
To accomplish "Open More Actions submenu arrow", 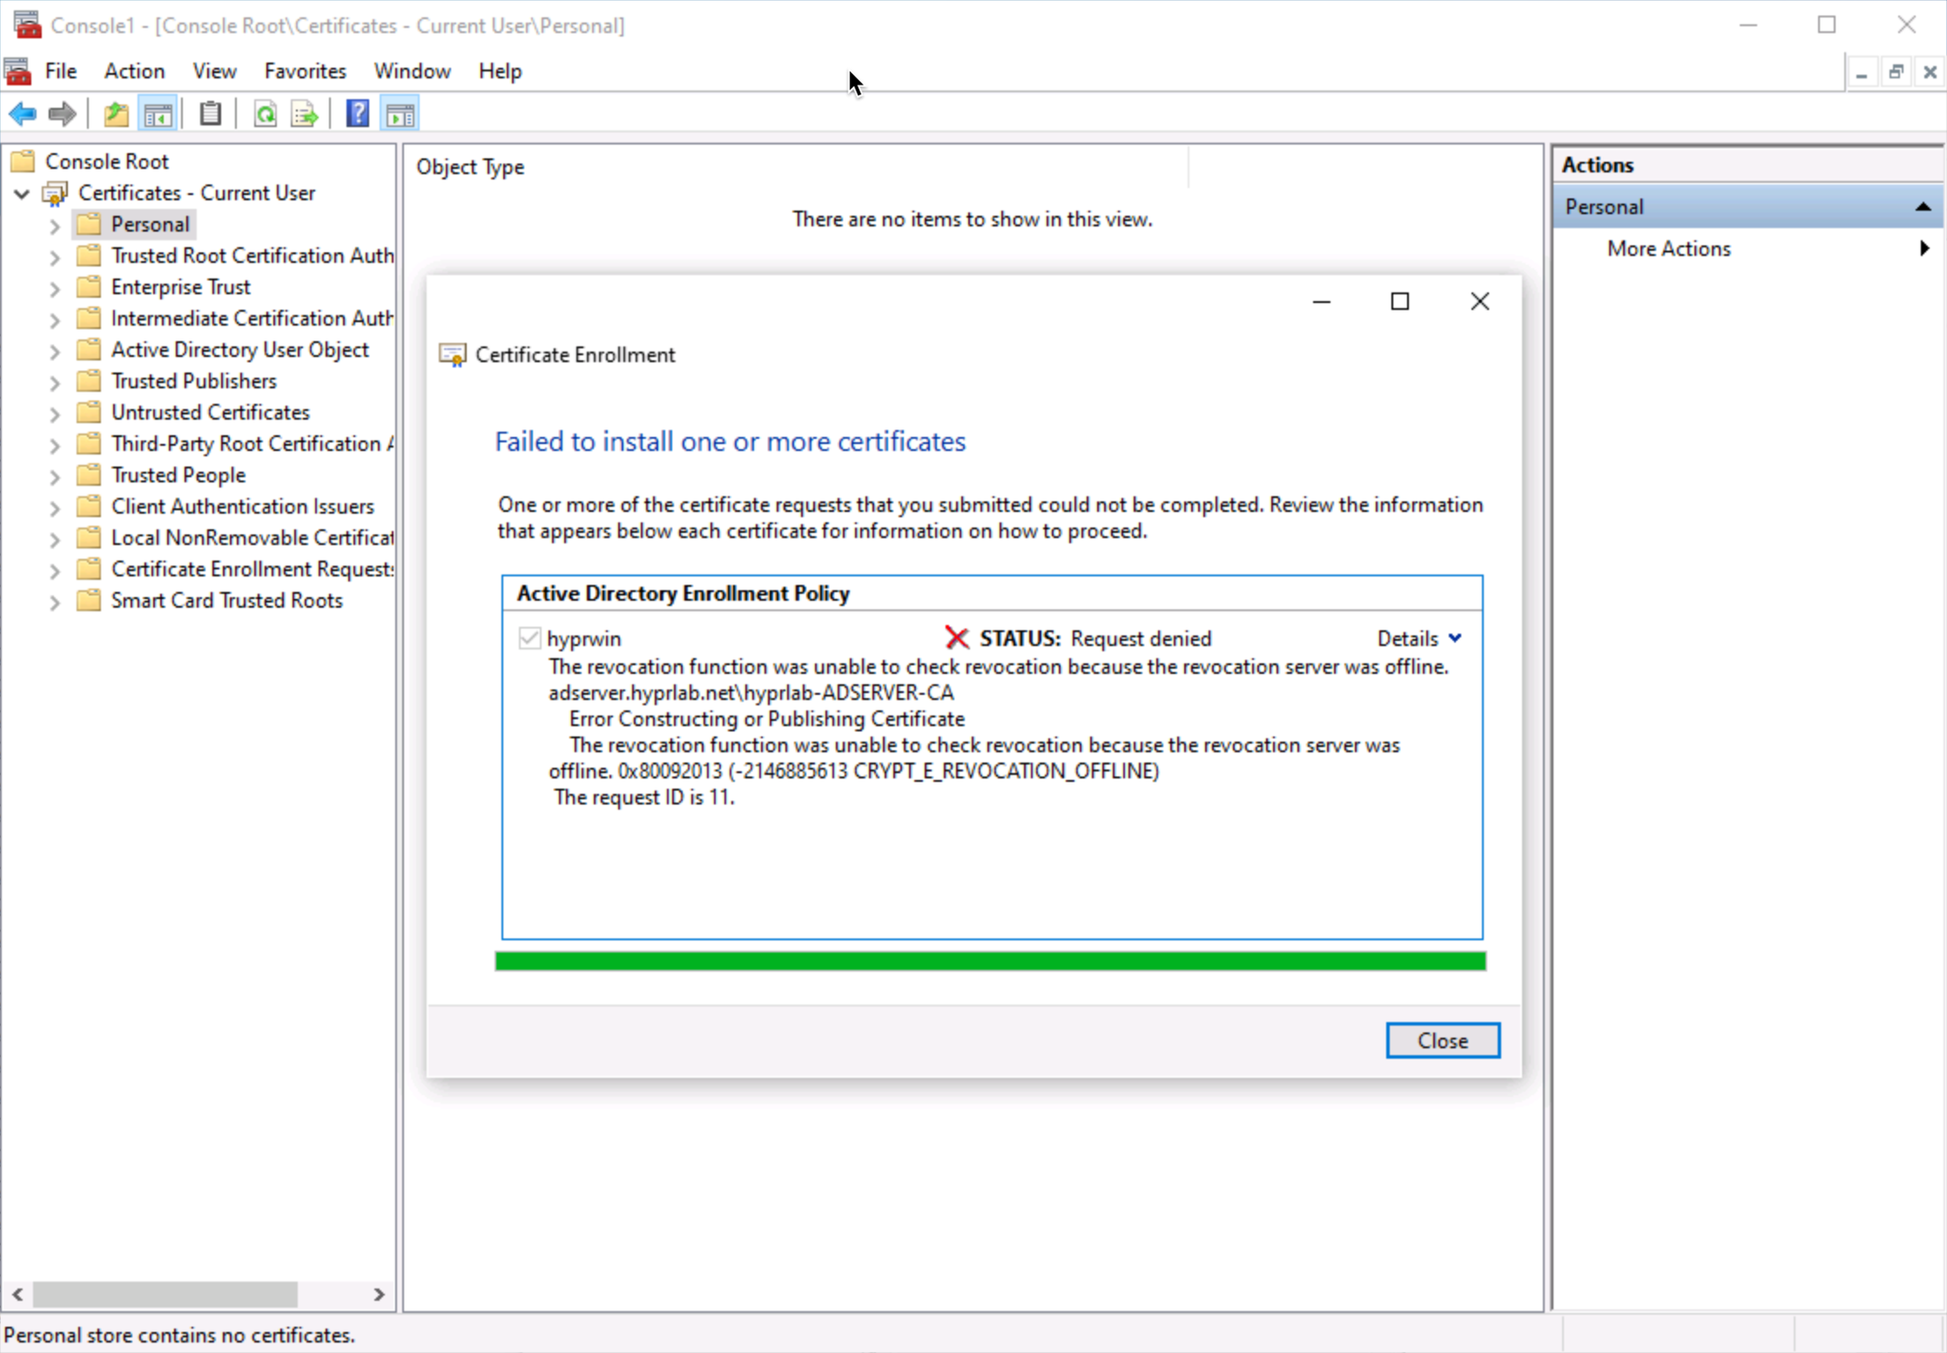I will 1924,248.
